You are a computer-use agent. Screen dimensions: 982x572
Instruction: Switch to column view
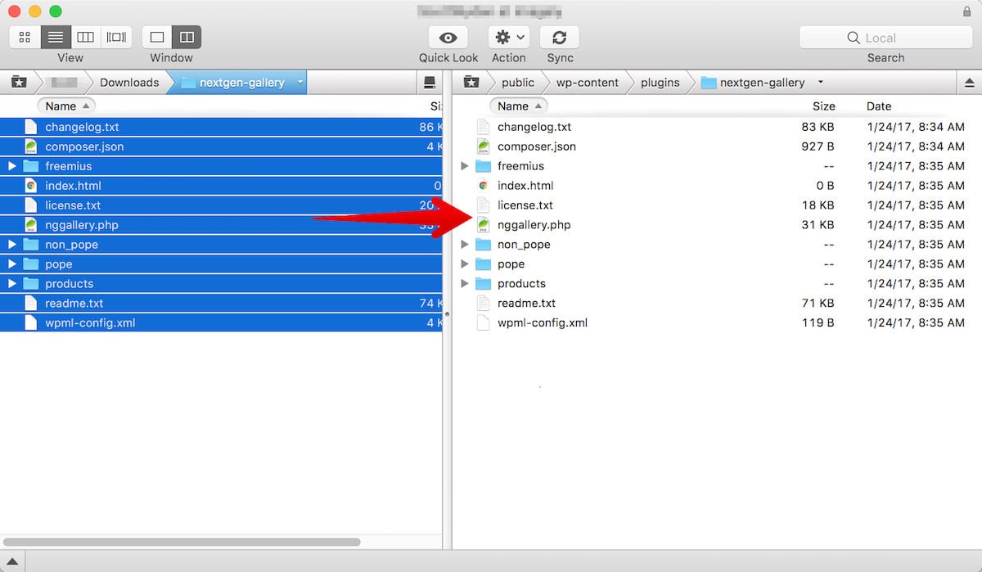pos(85,37)
